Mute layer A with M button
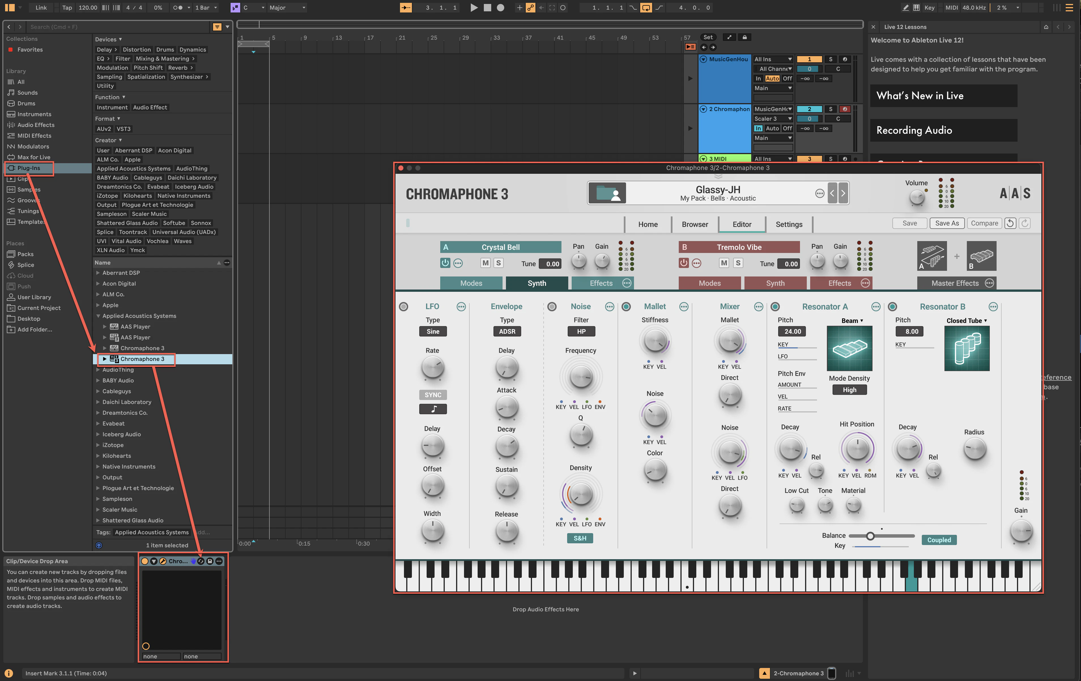The height and width of the screenshot is (681, 1081). click(x=485, y=263)
